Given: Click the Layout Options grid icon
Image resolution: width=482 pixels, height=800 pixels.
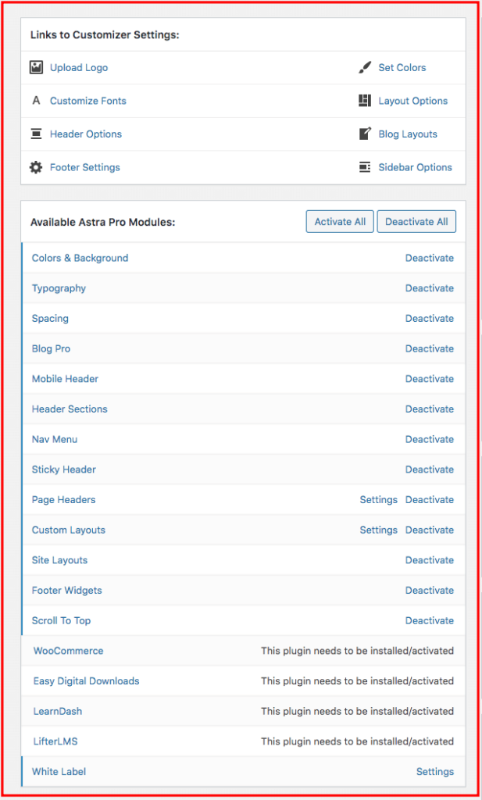Looking at the screenshot, I should point(365,101).
